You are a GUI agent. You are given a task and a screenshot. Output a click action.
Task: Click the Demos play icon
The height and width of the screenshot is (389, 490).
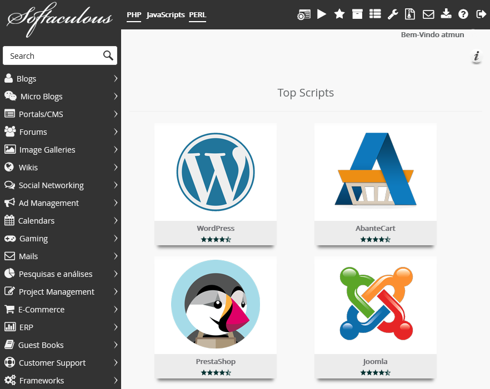322,14
